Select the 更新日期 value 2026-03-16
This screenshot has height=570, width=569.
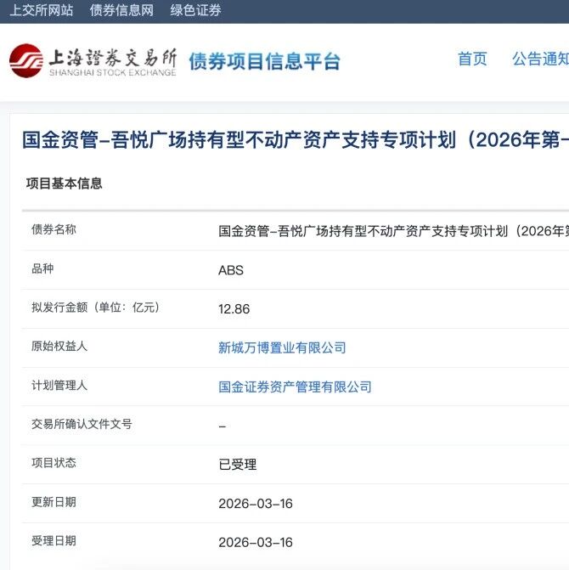point(256,504)
